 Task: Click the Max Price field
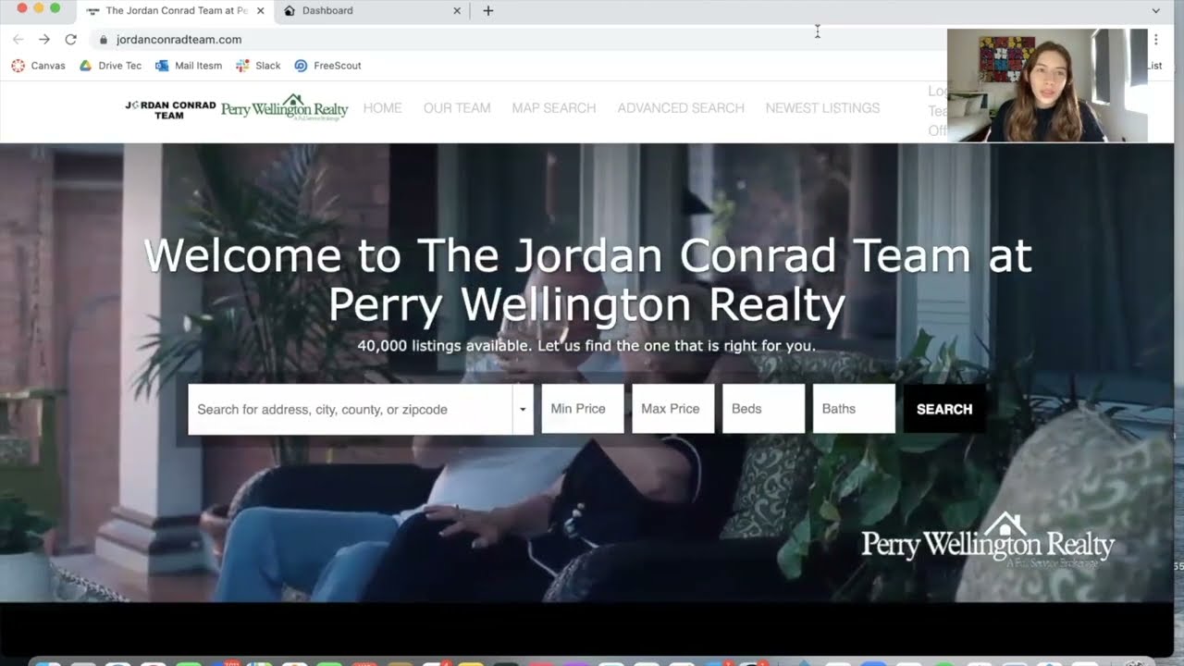click(673, 409)
